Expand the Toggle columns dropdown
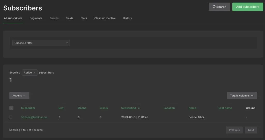Image resolution: width=265 pixels, height=140 pixels. (x=242, y=96)
